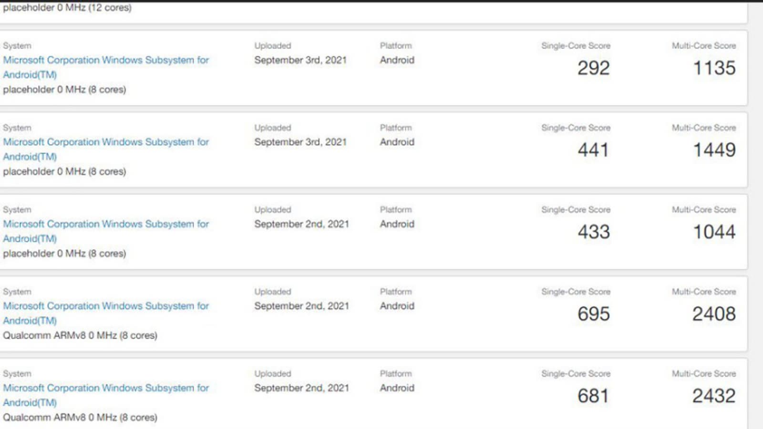This screenshot has height=429, width=763.
Task: Click the 2408 multi-core score
Action: 714,314
